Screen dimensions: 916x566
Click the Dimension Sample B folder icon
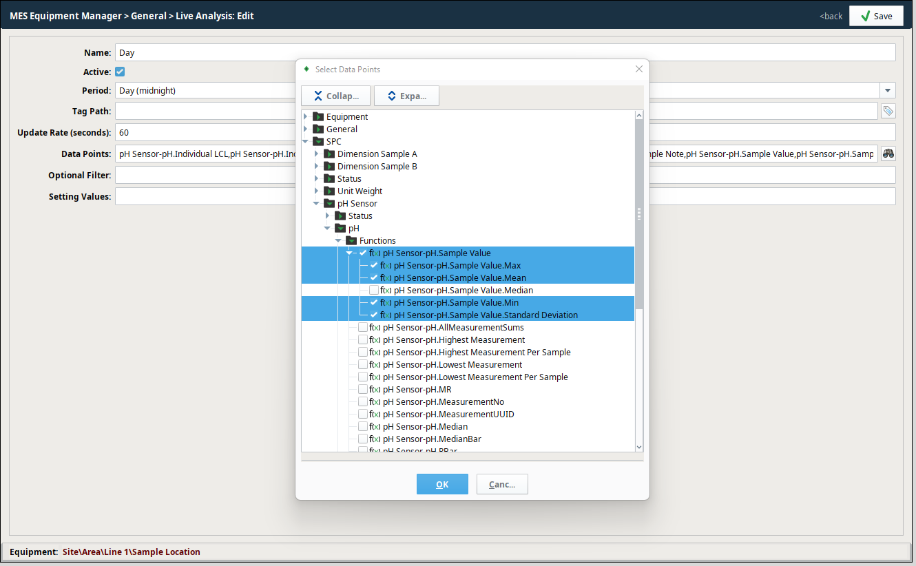(x=329, y=166)
